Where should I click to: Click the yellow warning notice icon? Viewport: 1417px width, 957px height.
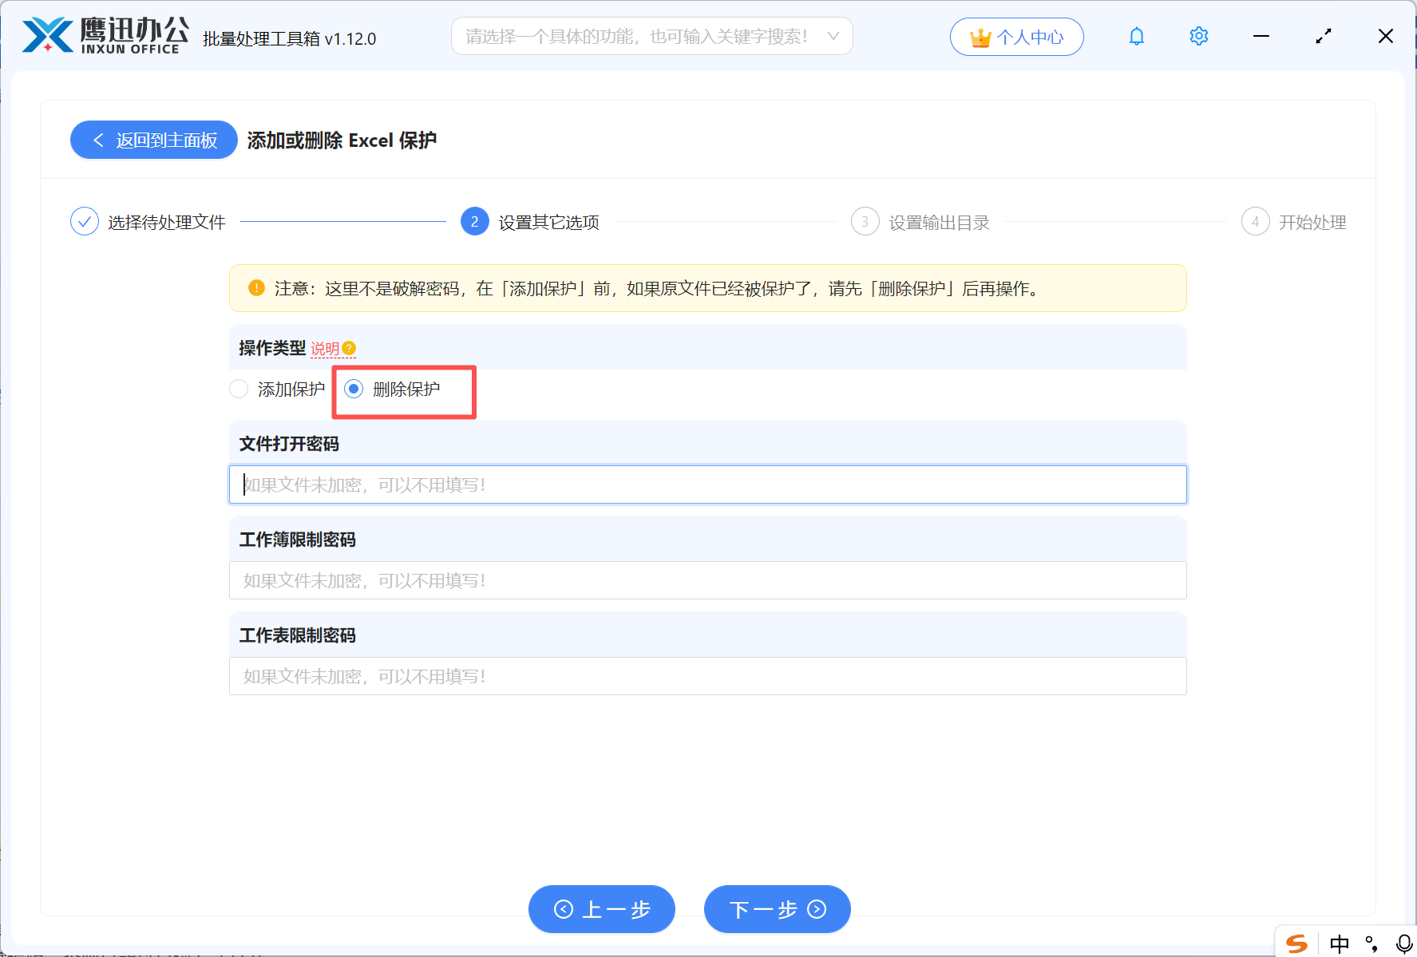(x=256, y=288)
